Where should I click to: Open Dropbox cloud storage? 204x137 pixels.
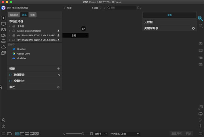pyautogui.click(x=21, y=49)
